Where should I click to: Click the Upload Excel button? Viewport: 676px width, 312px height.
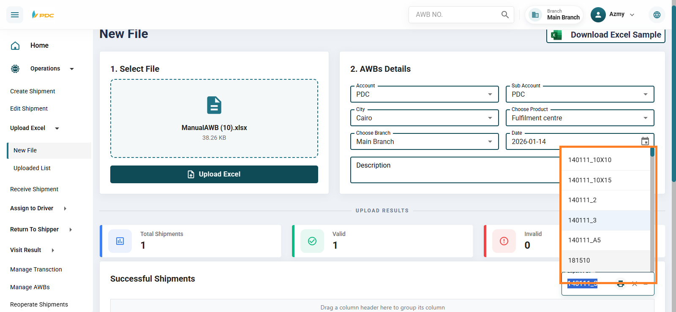214,174
